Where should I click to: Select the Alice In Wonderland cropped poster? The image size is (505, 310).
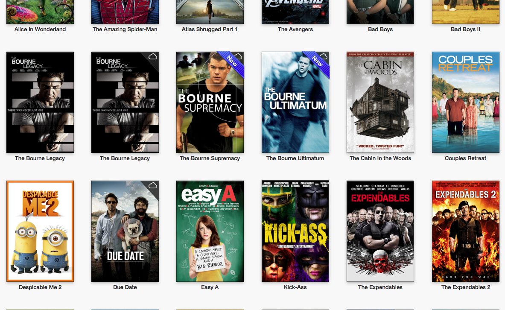(40, 12)
